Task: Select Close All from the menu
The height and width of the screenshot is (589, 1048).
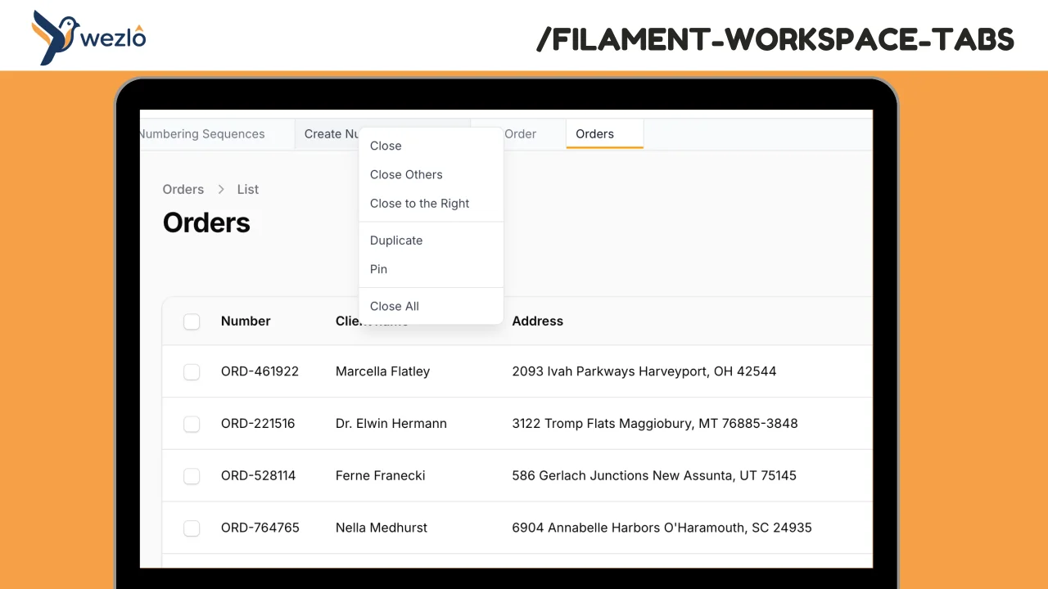Action: 394,306
